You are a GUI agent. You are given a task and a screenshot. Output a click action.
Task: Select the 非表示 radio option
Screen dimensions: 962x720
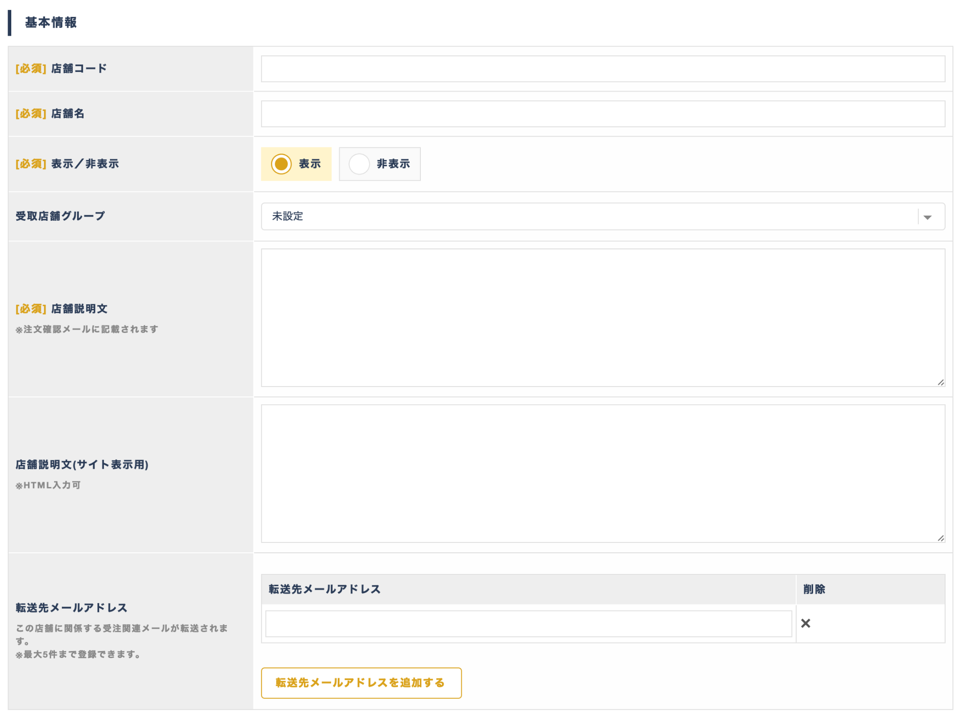coord(359,164)
